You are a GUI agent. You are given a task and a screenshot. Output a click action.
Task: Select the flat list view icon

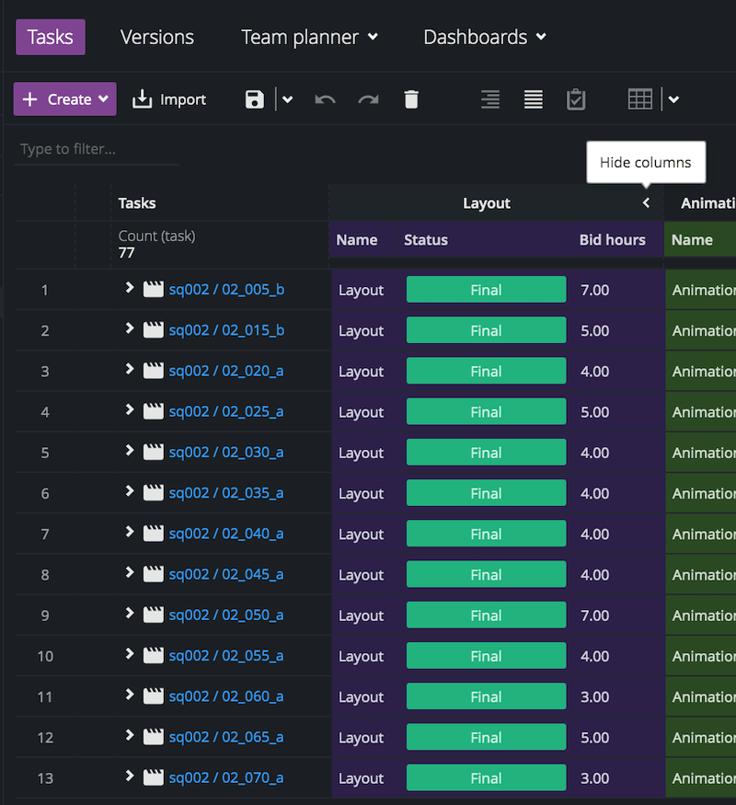pos(534,99)
